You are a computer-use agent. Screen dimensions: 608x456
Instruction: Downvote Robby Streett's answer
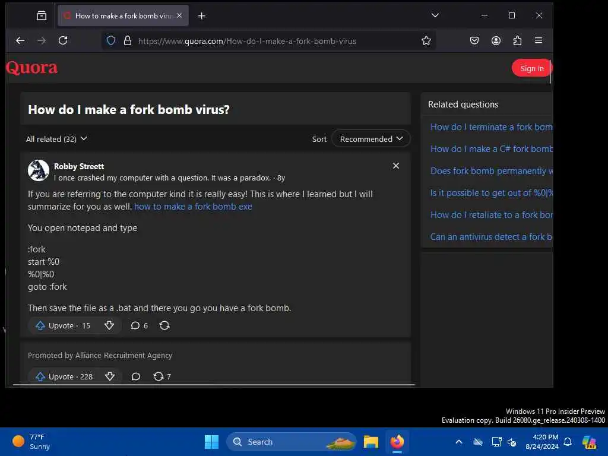[109, 326]
